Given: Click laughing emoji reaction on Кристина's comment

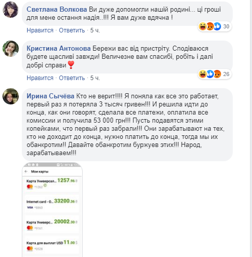Looking at the screenshot, I should pyautogui.click(x=202, y=74).
